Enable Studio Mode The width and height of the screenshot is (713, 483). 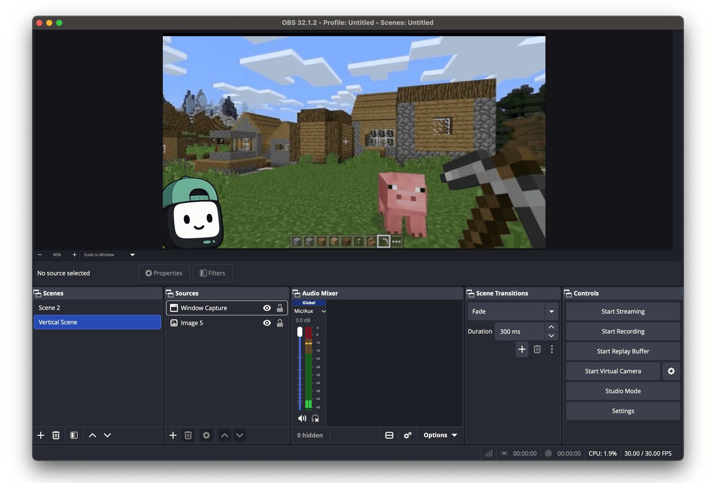tap(623, 391)
